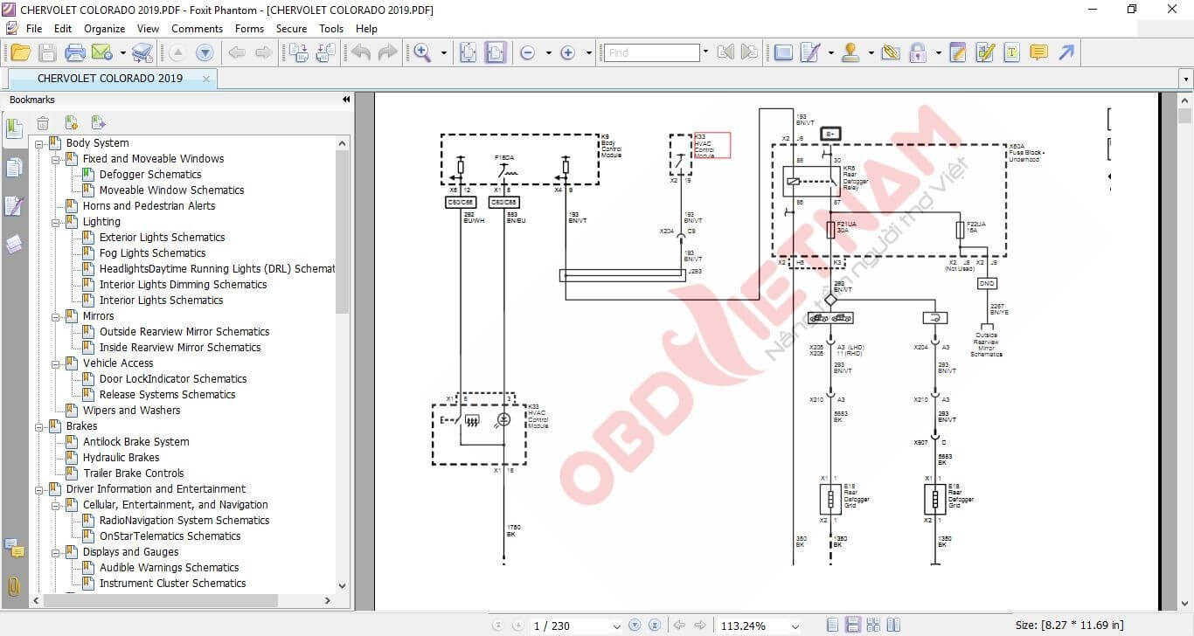Collapse the Lighting tree node
This screenshot has height=636, width=1194.
pyautogui.click(x=56, y=222)
